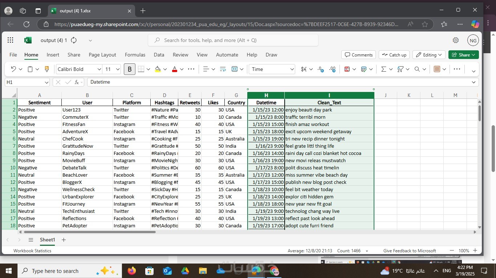Image resolution: width=496 pixels, height=278 pixels.
Task: Open the Copilot icon in browser toolbar
Action: [475, 24]
